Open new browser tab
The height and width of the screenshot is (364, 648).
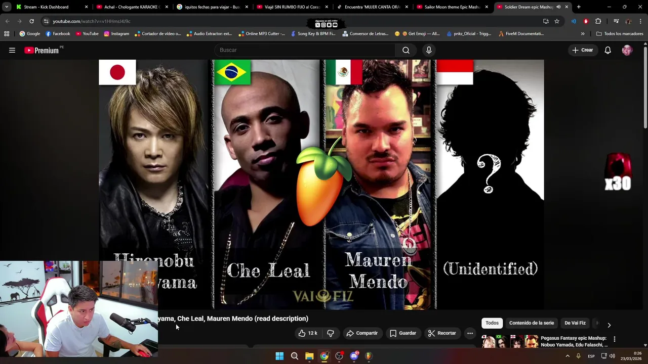point(579,7)
